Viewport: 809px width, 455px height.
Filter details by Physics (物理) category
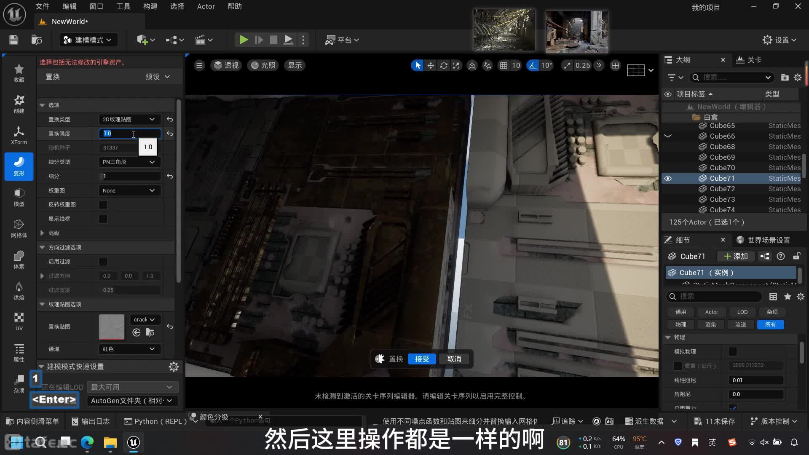(x=680, y=324)
